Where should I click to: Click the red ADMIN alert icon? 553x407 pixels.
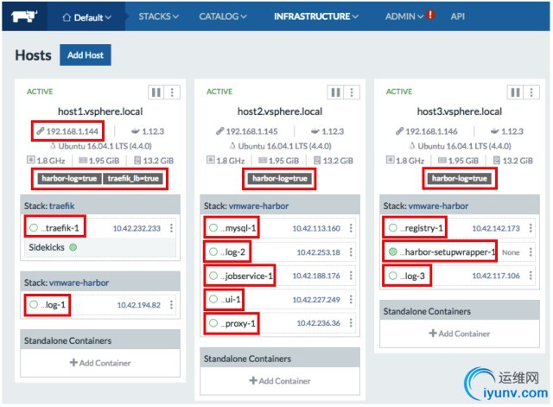tap(430, 15)
